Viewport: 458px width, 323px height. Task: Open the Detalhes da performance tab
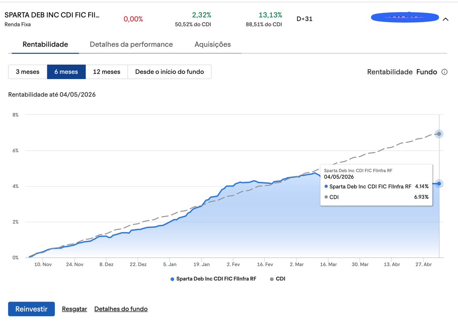coord(131,44)
